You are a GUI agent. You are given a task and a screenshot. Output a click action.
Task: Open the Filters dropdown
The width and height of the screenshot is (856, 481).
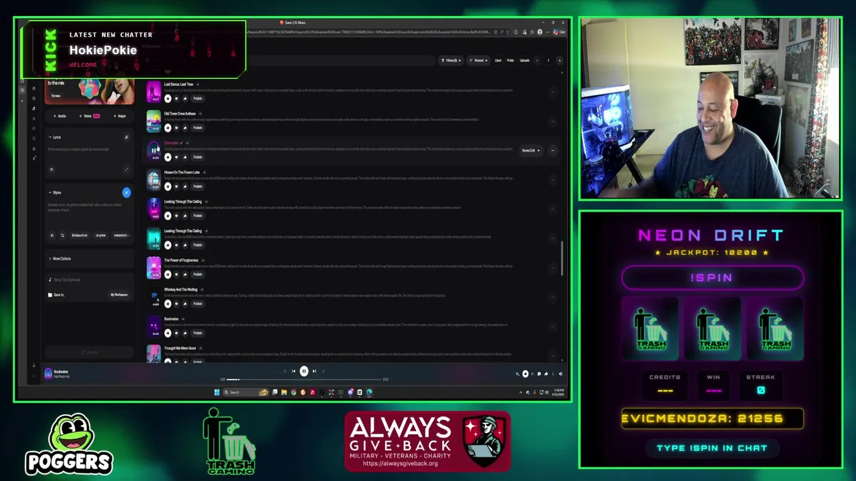point(451,60)
